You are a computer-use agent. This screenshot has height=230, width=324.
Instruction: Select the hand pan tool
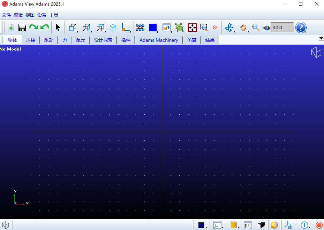click(x=243, y=28)
